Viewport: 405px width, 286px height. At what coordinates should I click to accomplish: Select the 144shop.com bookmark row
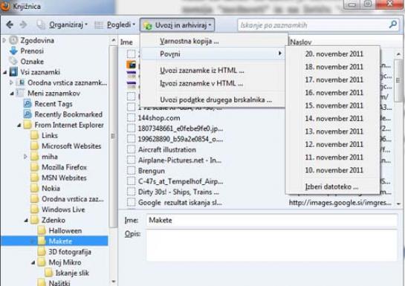[x=159, y=118]
